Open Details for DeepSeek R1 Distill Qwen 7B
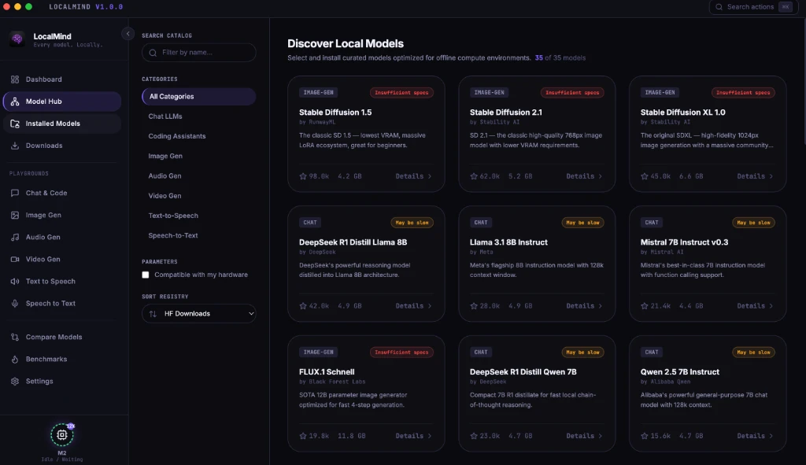 coord(584,436)
